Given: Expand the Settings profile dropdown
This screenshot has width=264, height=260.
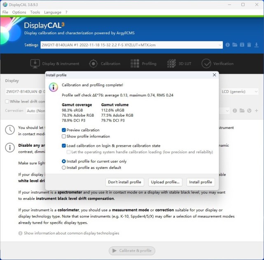Looking at the screenshot, I should pos(220,45).
